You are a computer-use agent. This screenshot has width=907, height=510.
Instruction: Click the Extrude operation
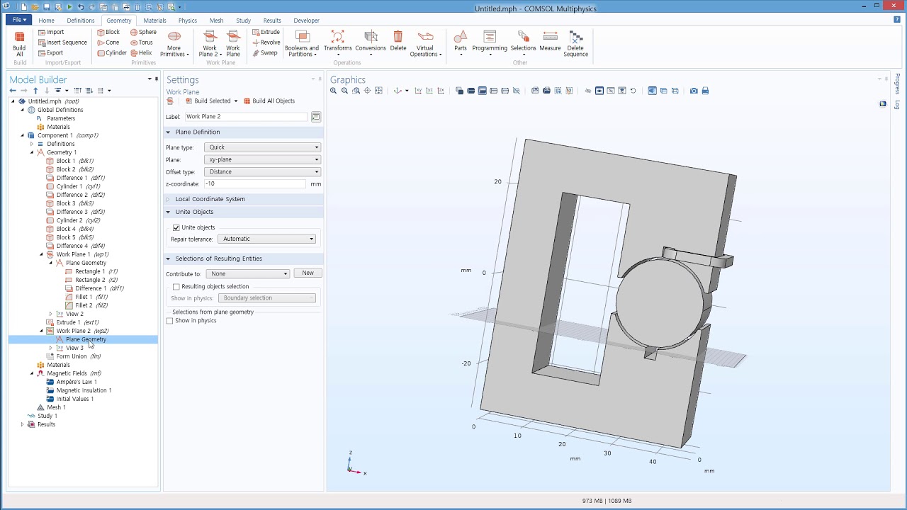(266, 32)
